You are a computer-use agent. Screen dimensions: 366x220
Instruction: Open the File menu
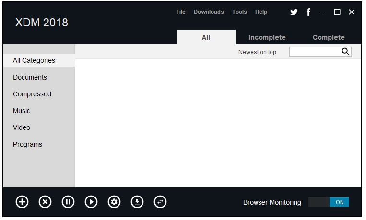tap(181, 12)
